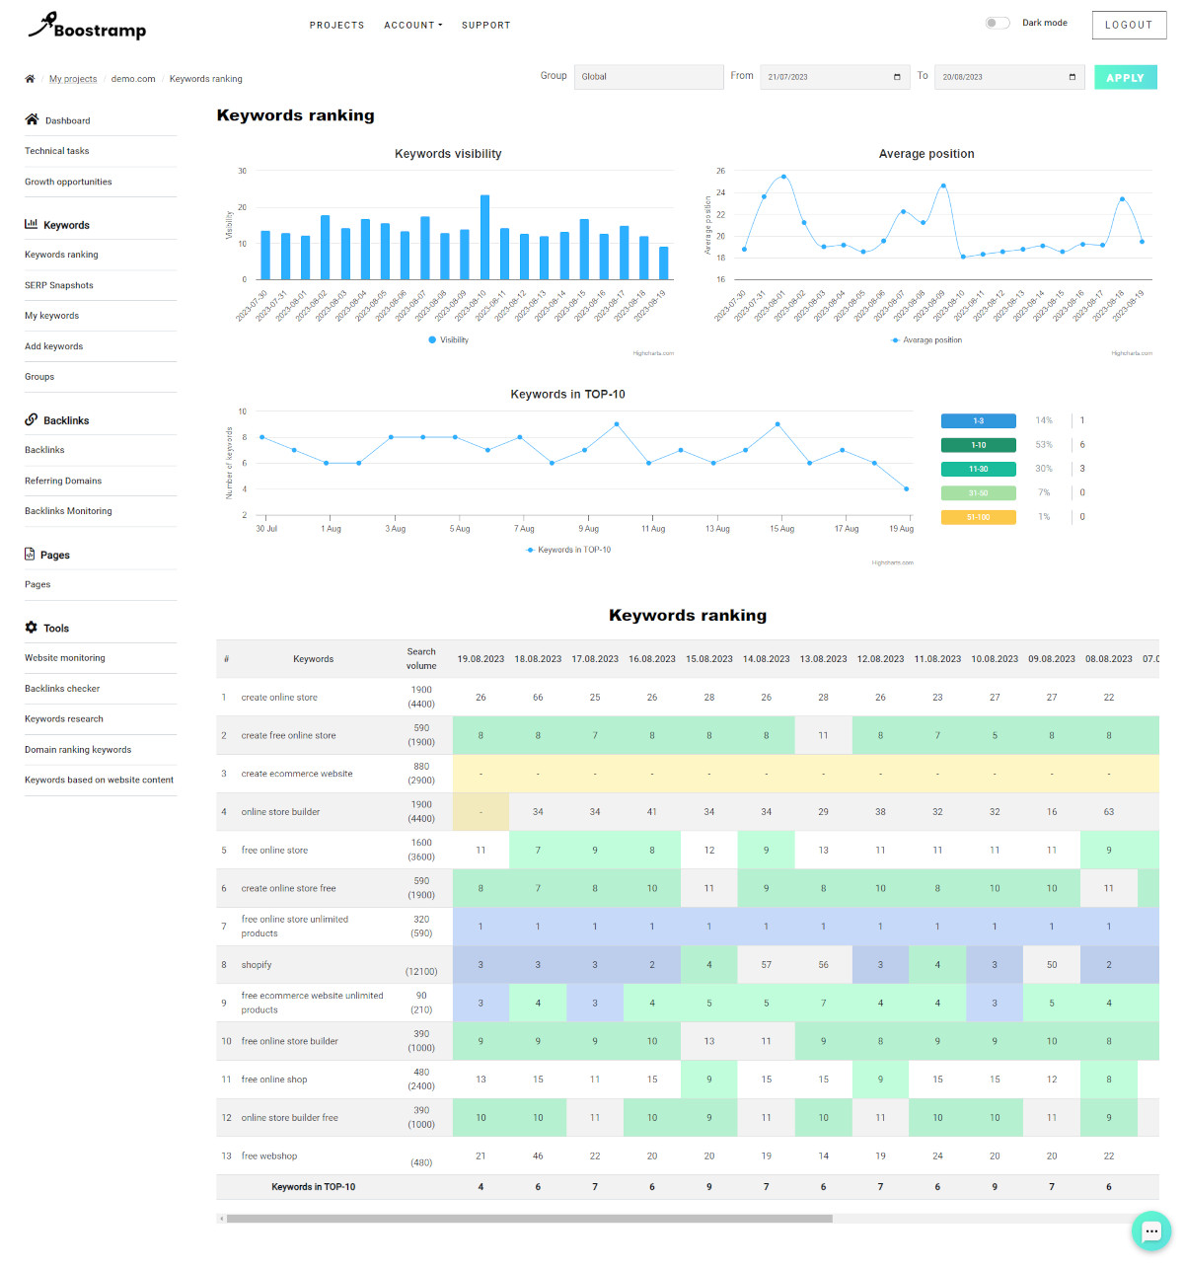
Task: Open the chat widget bubble
Action: pyautogui.click(x=1150, y=1230)
